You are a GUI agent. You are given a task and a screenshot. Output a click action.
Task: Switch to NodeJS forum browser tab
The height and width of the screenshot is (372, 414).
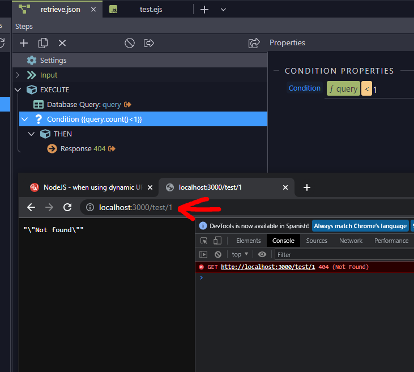click(91, 187)
